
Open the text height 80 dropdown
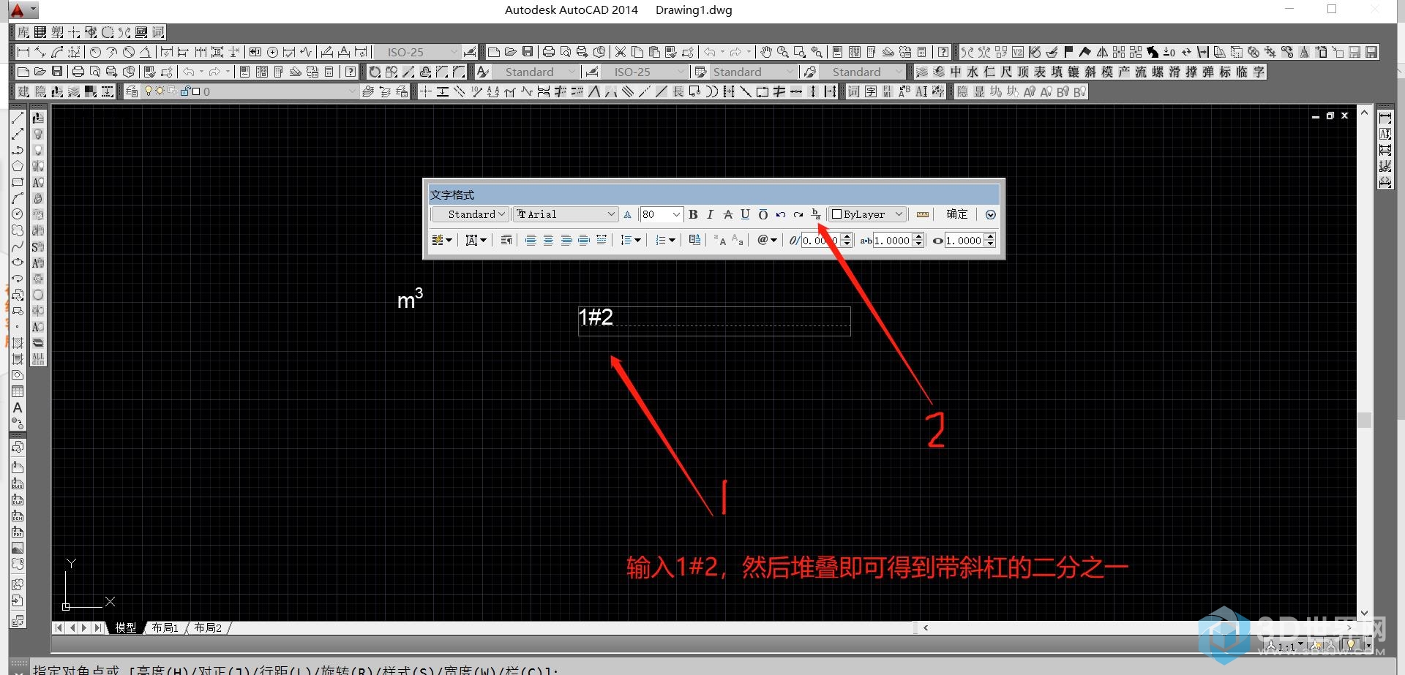pos(661,214)
